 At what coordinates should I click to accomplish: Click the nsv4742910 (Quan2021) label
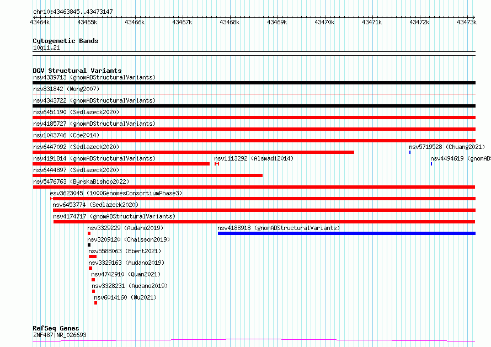[x=126, y=274]
